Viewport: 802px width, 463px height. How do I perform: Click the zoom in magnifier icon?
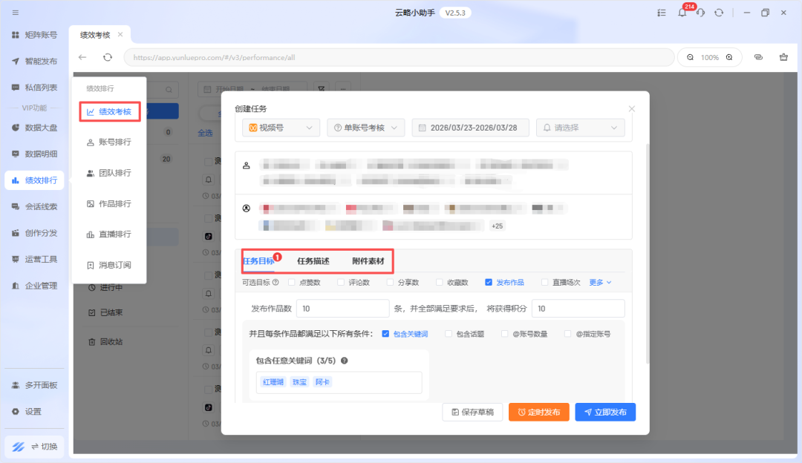(729, 57)
